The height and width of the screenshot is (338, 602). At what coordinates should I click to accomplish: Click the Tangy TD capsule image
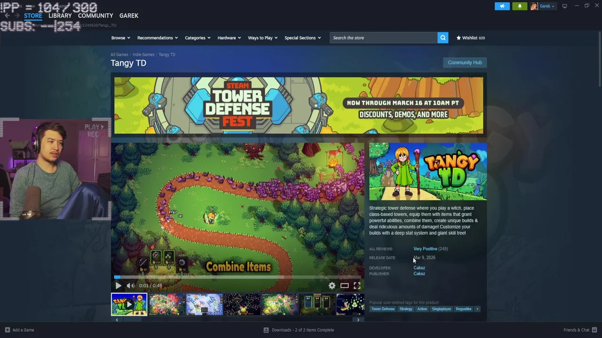428,172
